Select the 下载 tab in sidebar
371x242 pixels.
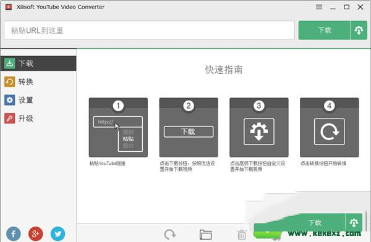(x=38, y=64)
